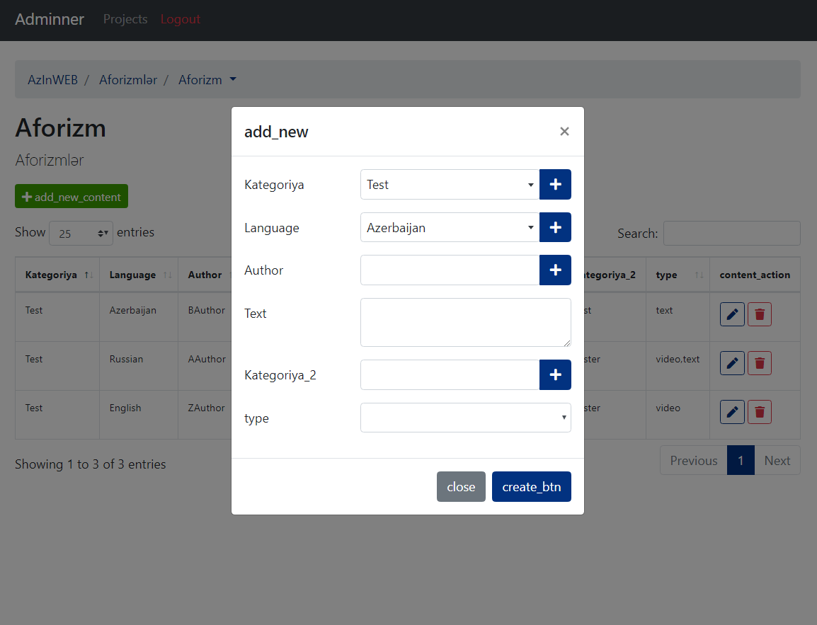Click the plus icon beside Language
Image resolution: width=817 pixels, height=625 pixels.
coord(555,227)
